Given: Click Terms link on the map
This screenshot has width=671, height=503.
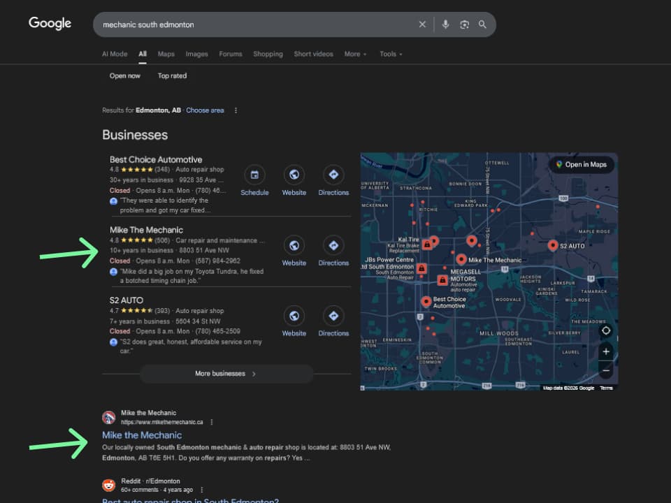Looking at the screenshot, I should pyautogui.click(x=606, y=388).
